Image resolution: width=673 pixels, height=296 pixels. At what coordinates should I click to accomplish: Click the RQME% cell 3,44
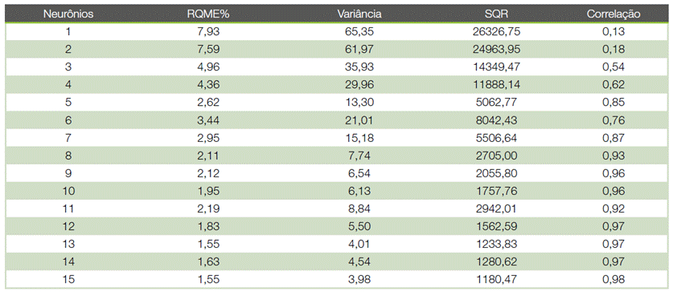209,120
